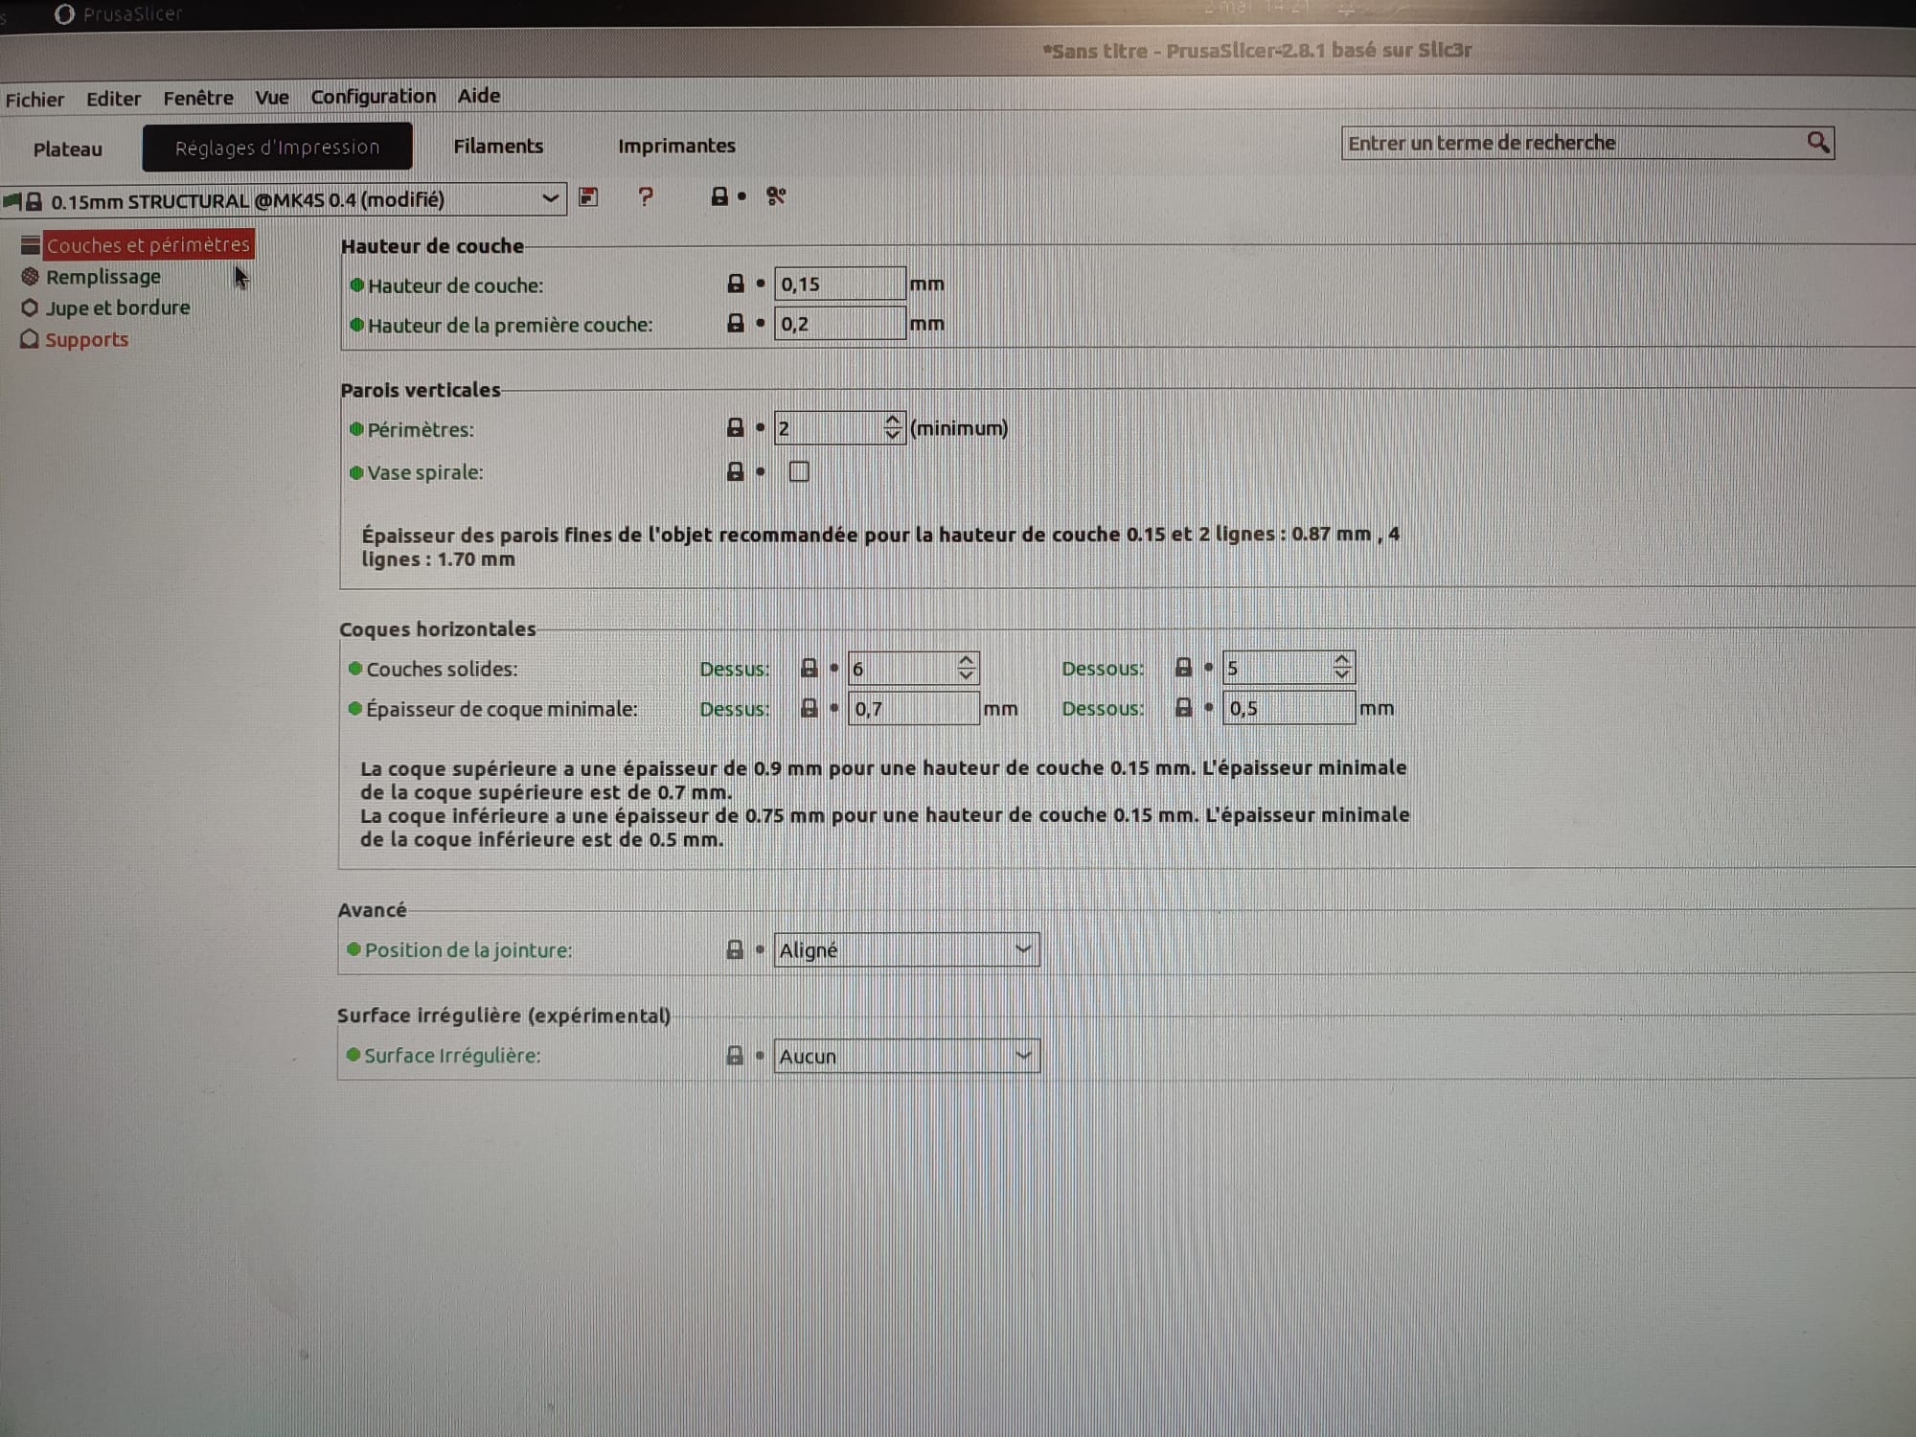This screenshot has height=1437, width=1916.
Task: Click the Épaisseur de coque Dessous 0,5 field
Action: coord(1289,708)
